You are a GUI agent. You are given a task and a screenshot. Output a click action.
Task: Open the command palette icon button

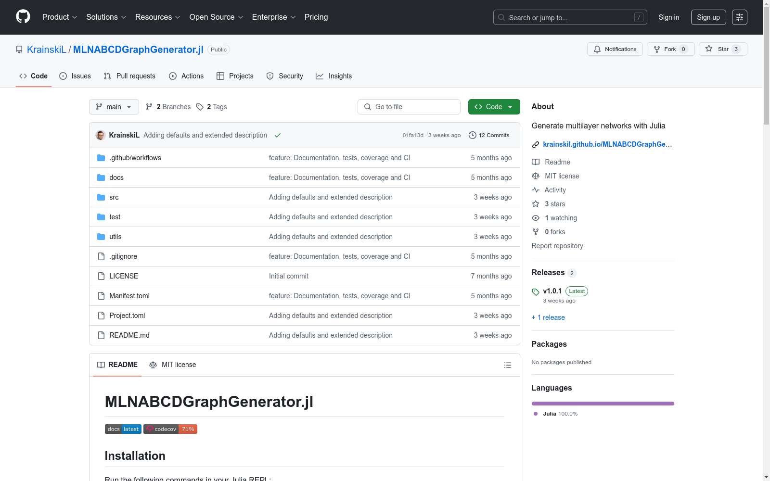click(x=740, y=17)
